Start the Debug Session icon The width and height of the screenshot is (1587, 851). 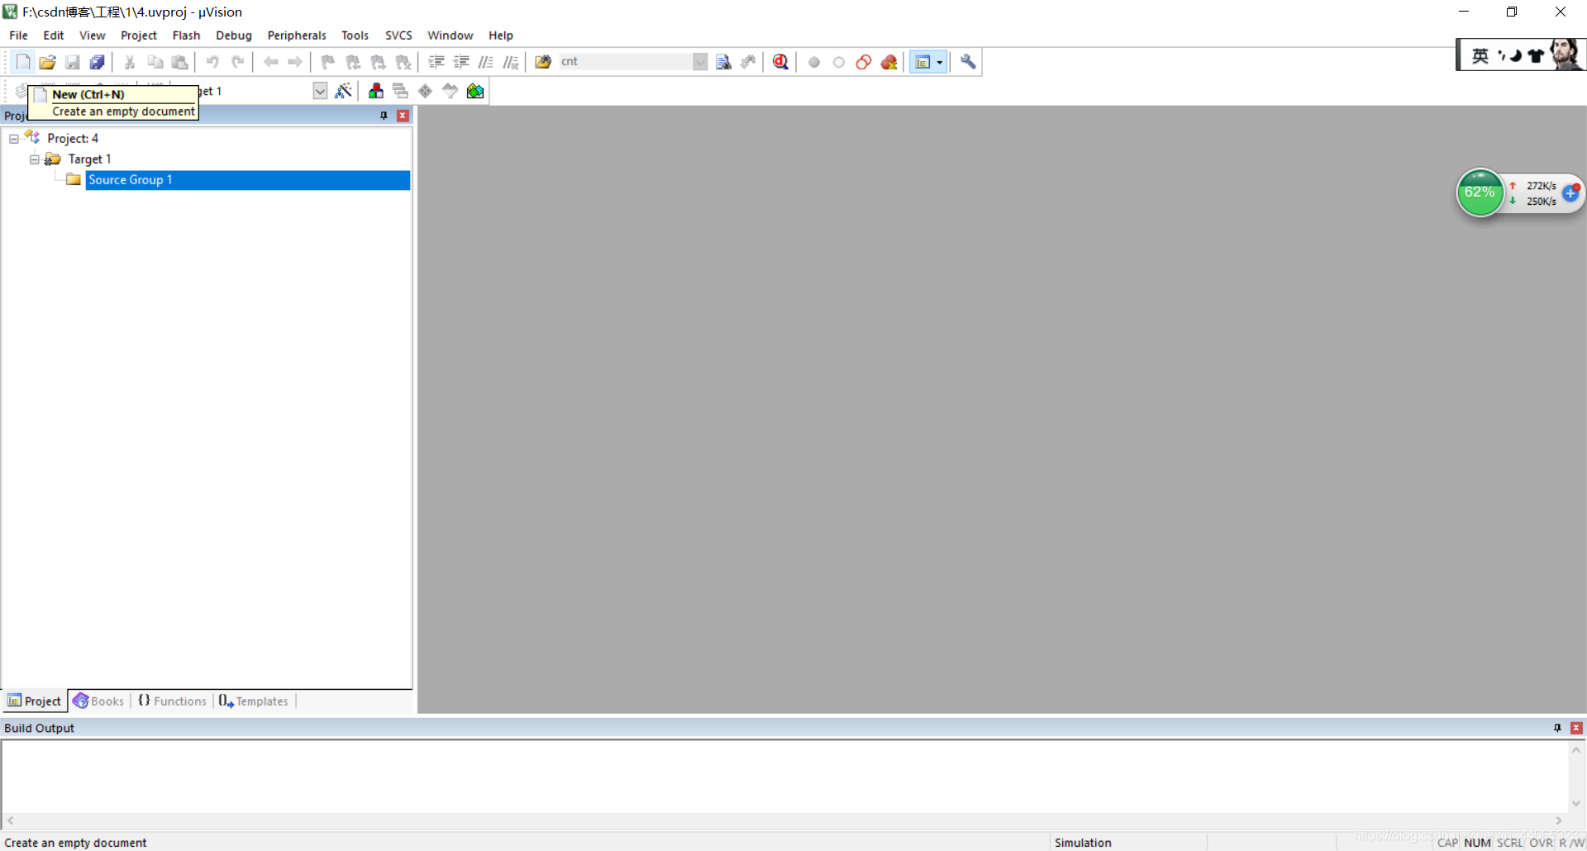[x=780, y=62]
